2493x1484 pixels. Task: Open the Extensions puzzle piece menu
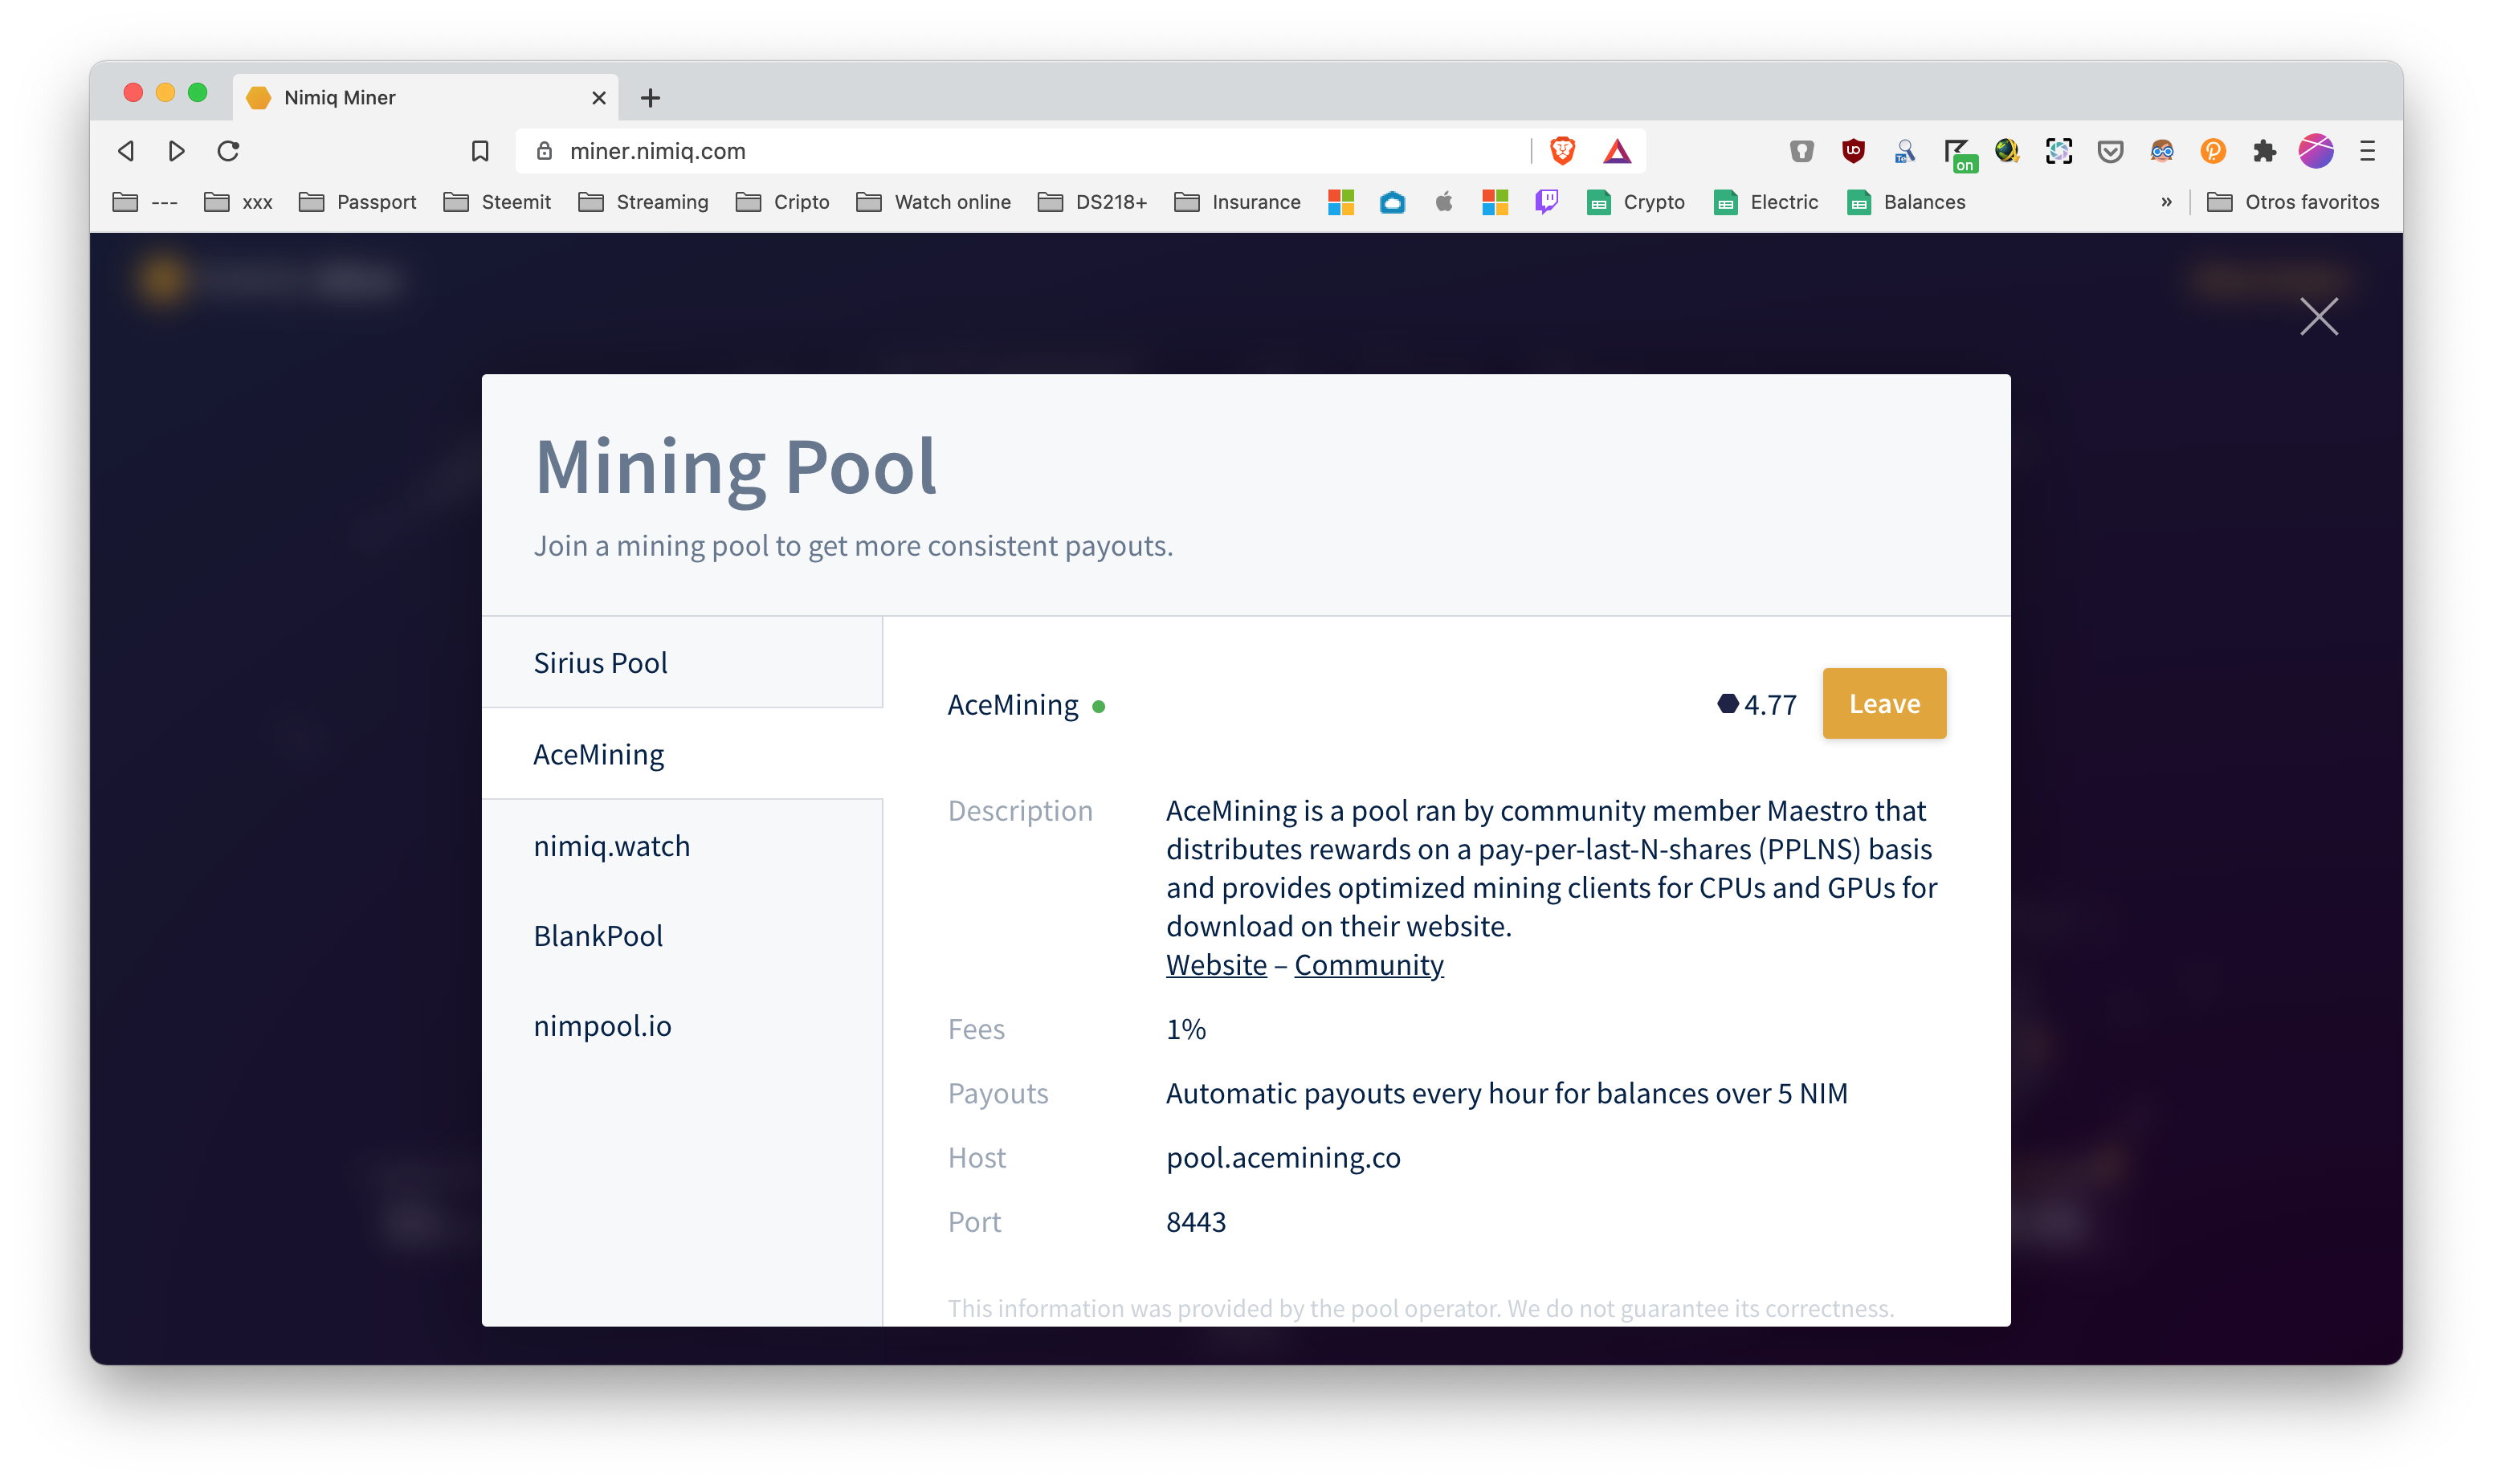[2264, 151]
